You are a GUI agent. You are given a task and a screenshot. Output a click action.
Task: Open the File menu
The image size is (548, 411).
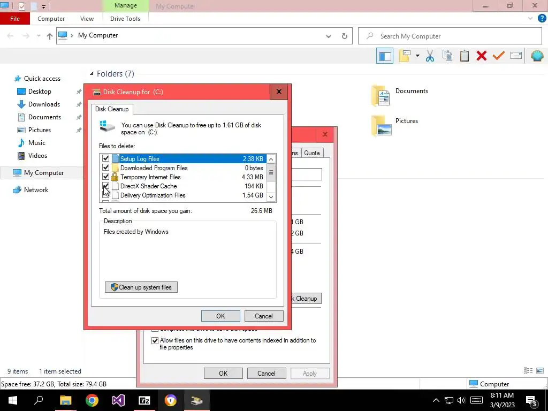coord(15,19)
